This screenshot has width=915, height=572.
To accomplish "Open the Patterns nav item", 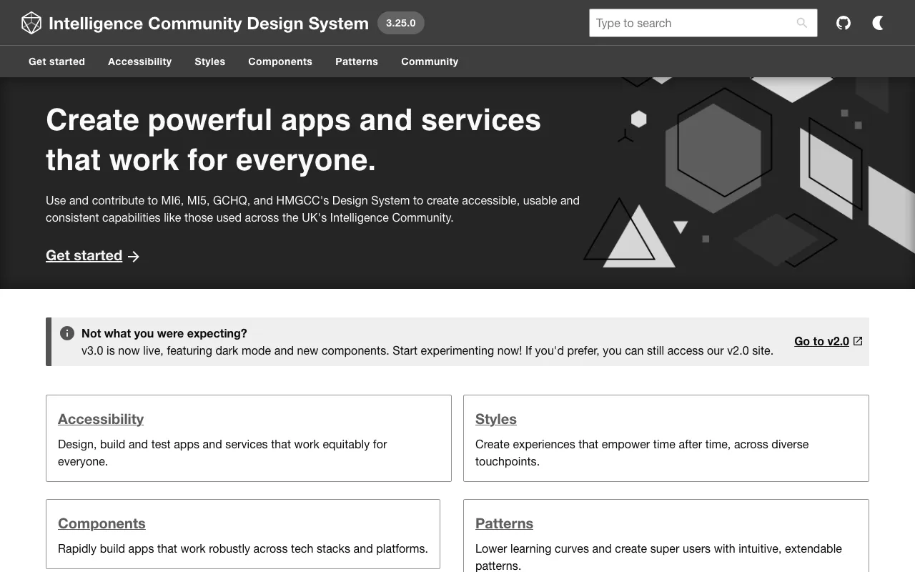I will pyautogui.click(x=357, y=61).
